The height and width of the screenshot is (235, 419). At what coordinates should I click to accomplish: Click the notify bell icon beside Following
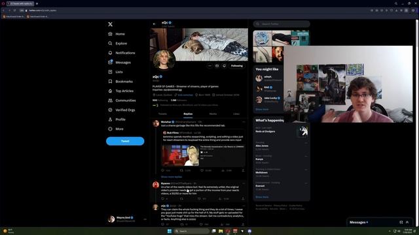[x=224, y=66]
